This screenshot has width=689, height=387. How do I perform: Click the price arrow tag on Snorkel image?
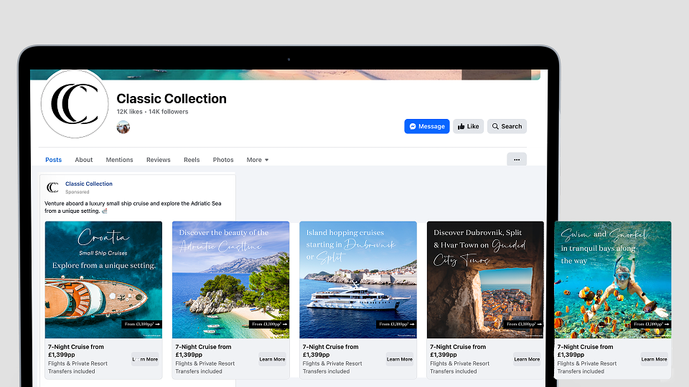coord(651,324)
